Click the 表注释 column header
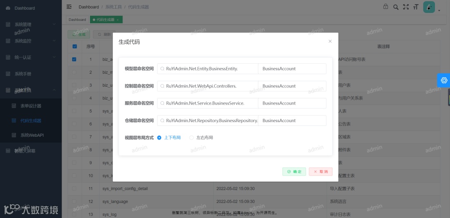 [x=383, y=47]
